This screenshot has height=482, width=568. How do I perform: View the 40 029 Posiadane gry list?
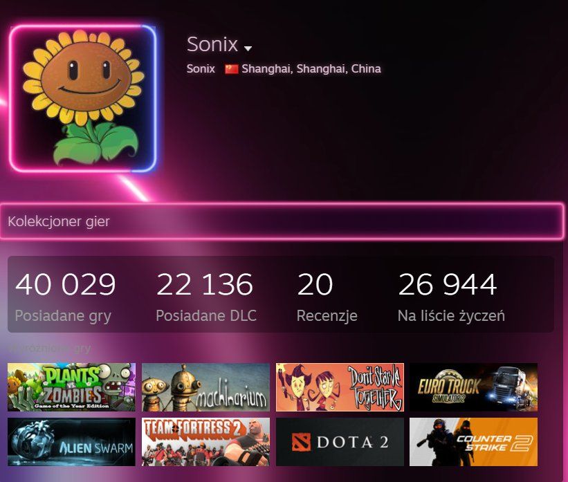click(65, 297)
